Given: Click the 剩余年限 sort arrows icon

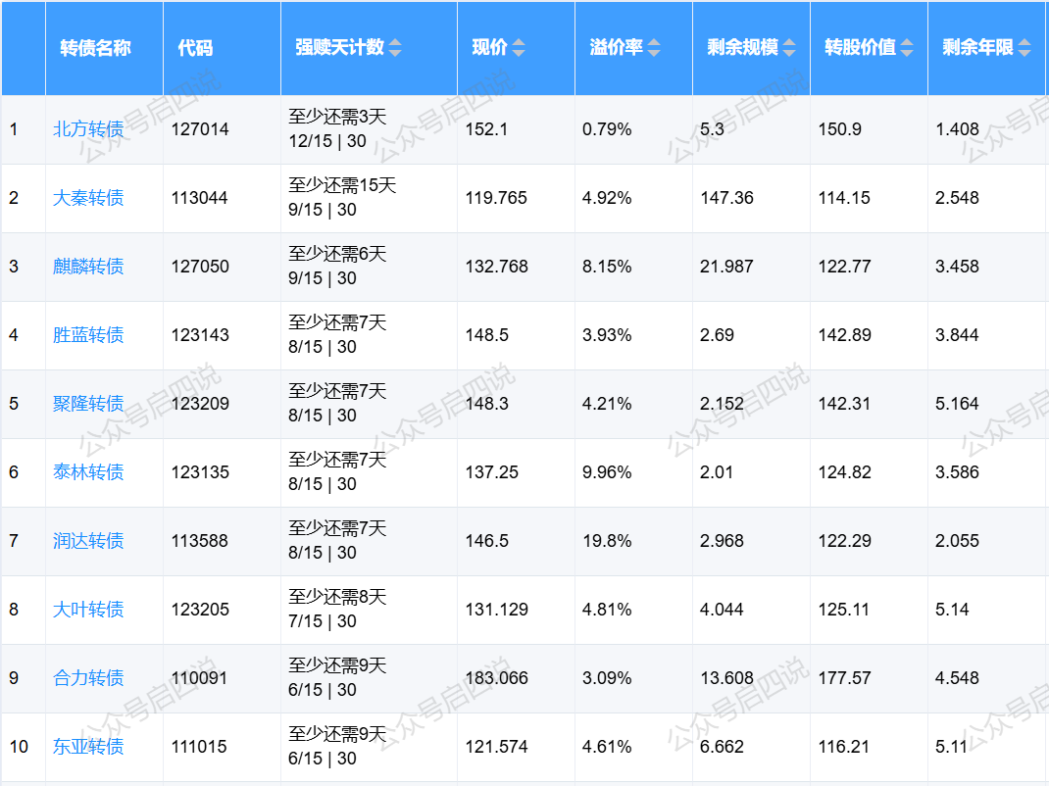Looking at the screenshot, I should coord(1024,48).
